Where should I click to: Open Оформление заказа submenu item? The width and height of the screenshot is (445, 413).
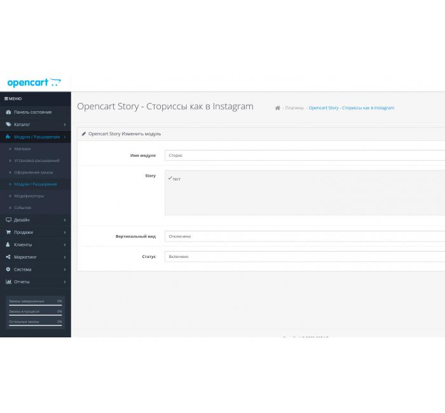coord(36,172)
